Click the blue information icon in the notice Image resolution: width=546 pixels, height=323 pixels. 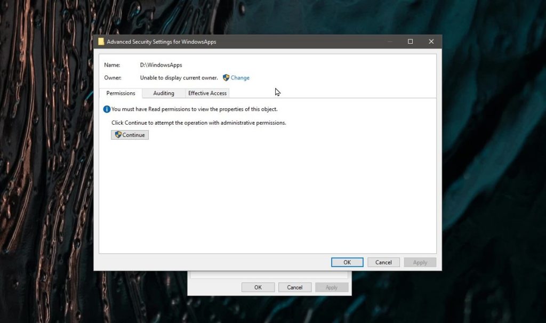(107, 109)
